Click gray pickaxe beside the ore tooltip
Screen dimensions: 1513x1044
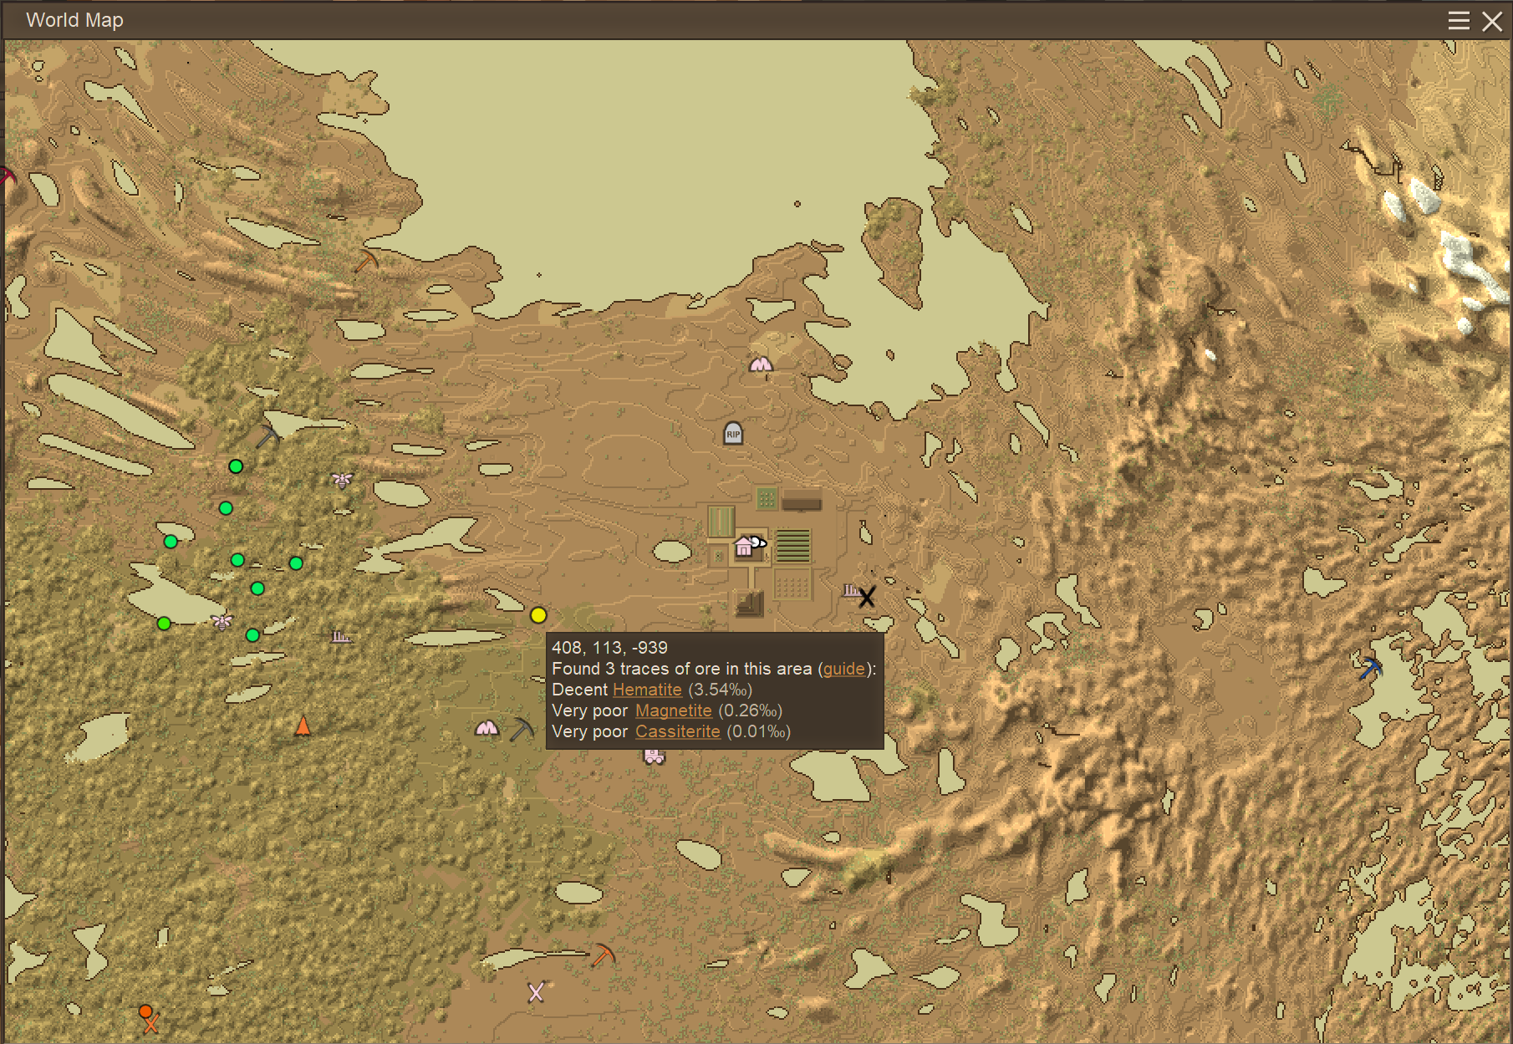tap(522, 729)
